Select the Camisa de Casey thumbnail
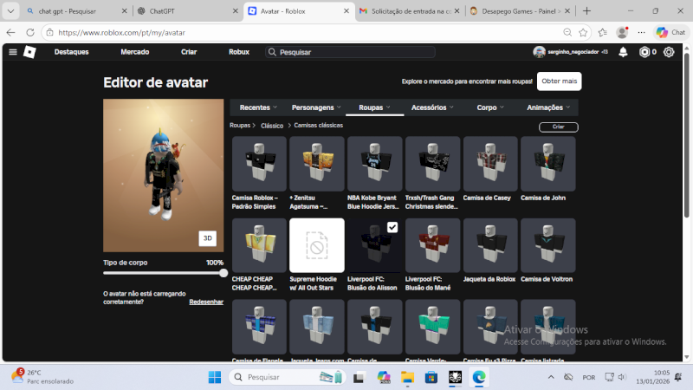 (490, 164)
